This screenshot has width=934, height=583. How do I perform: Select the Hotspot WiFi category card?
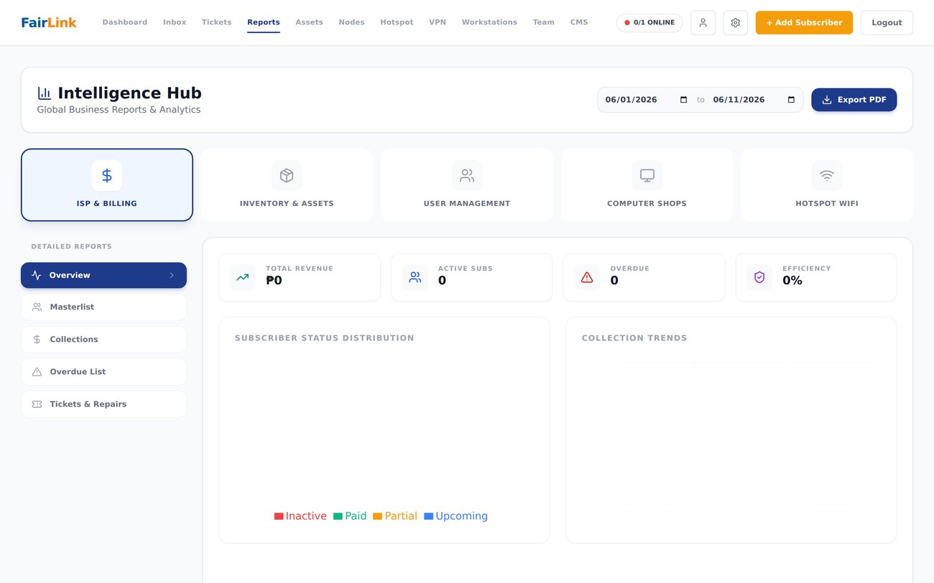827,185
